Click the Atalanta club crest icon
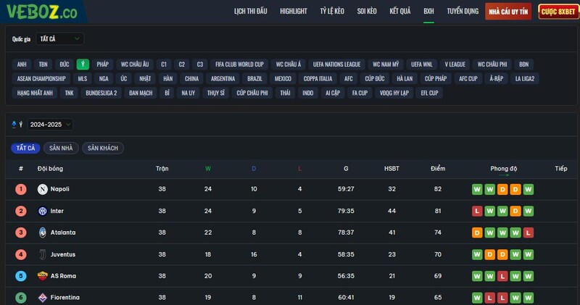The image size is (580, 305). (x=43, y=233)
